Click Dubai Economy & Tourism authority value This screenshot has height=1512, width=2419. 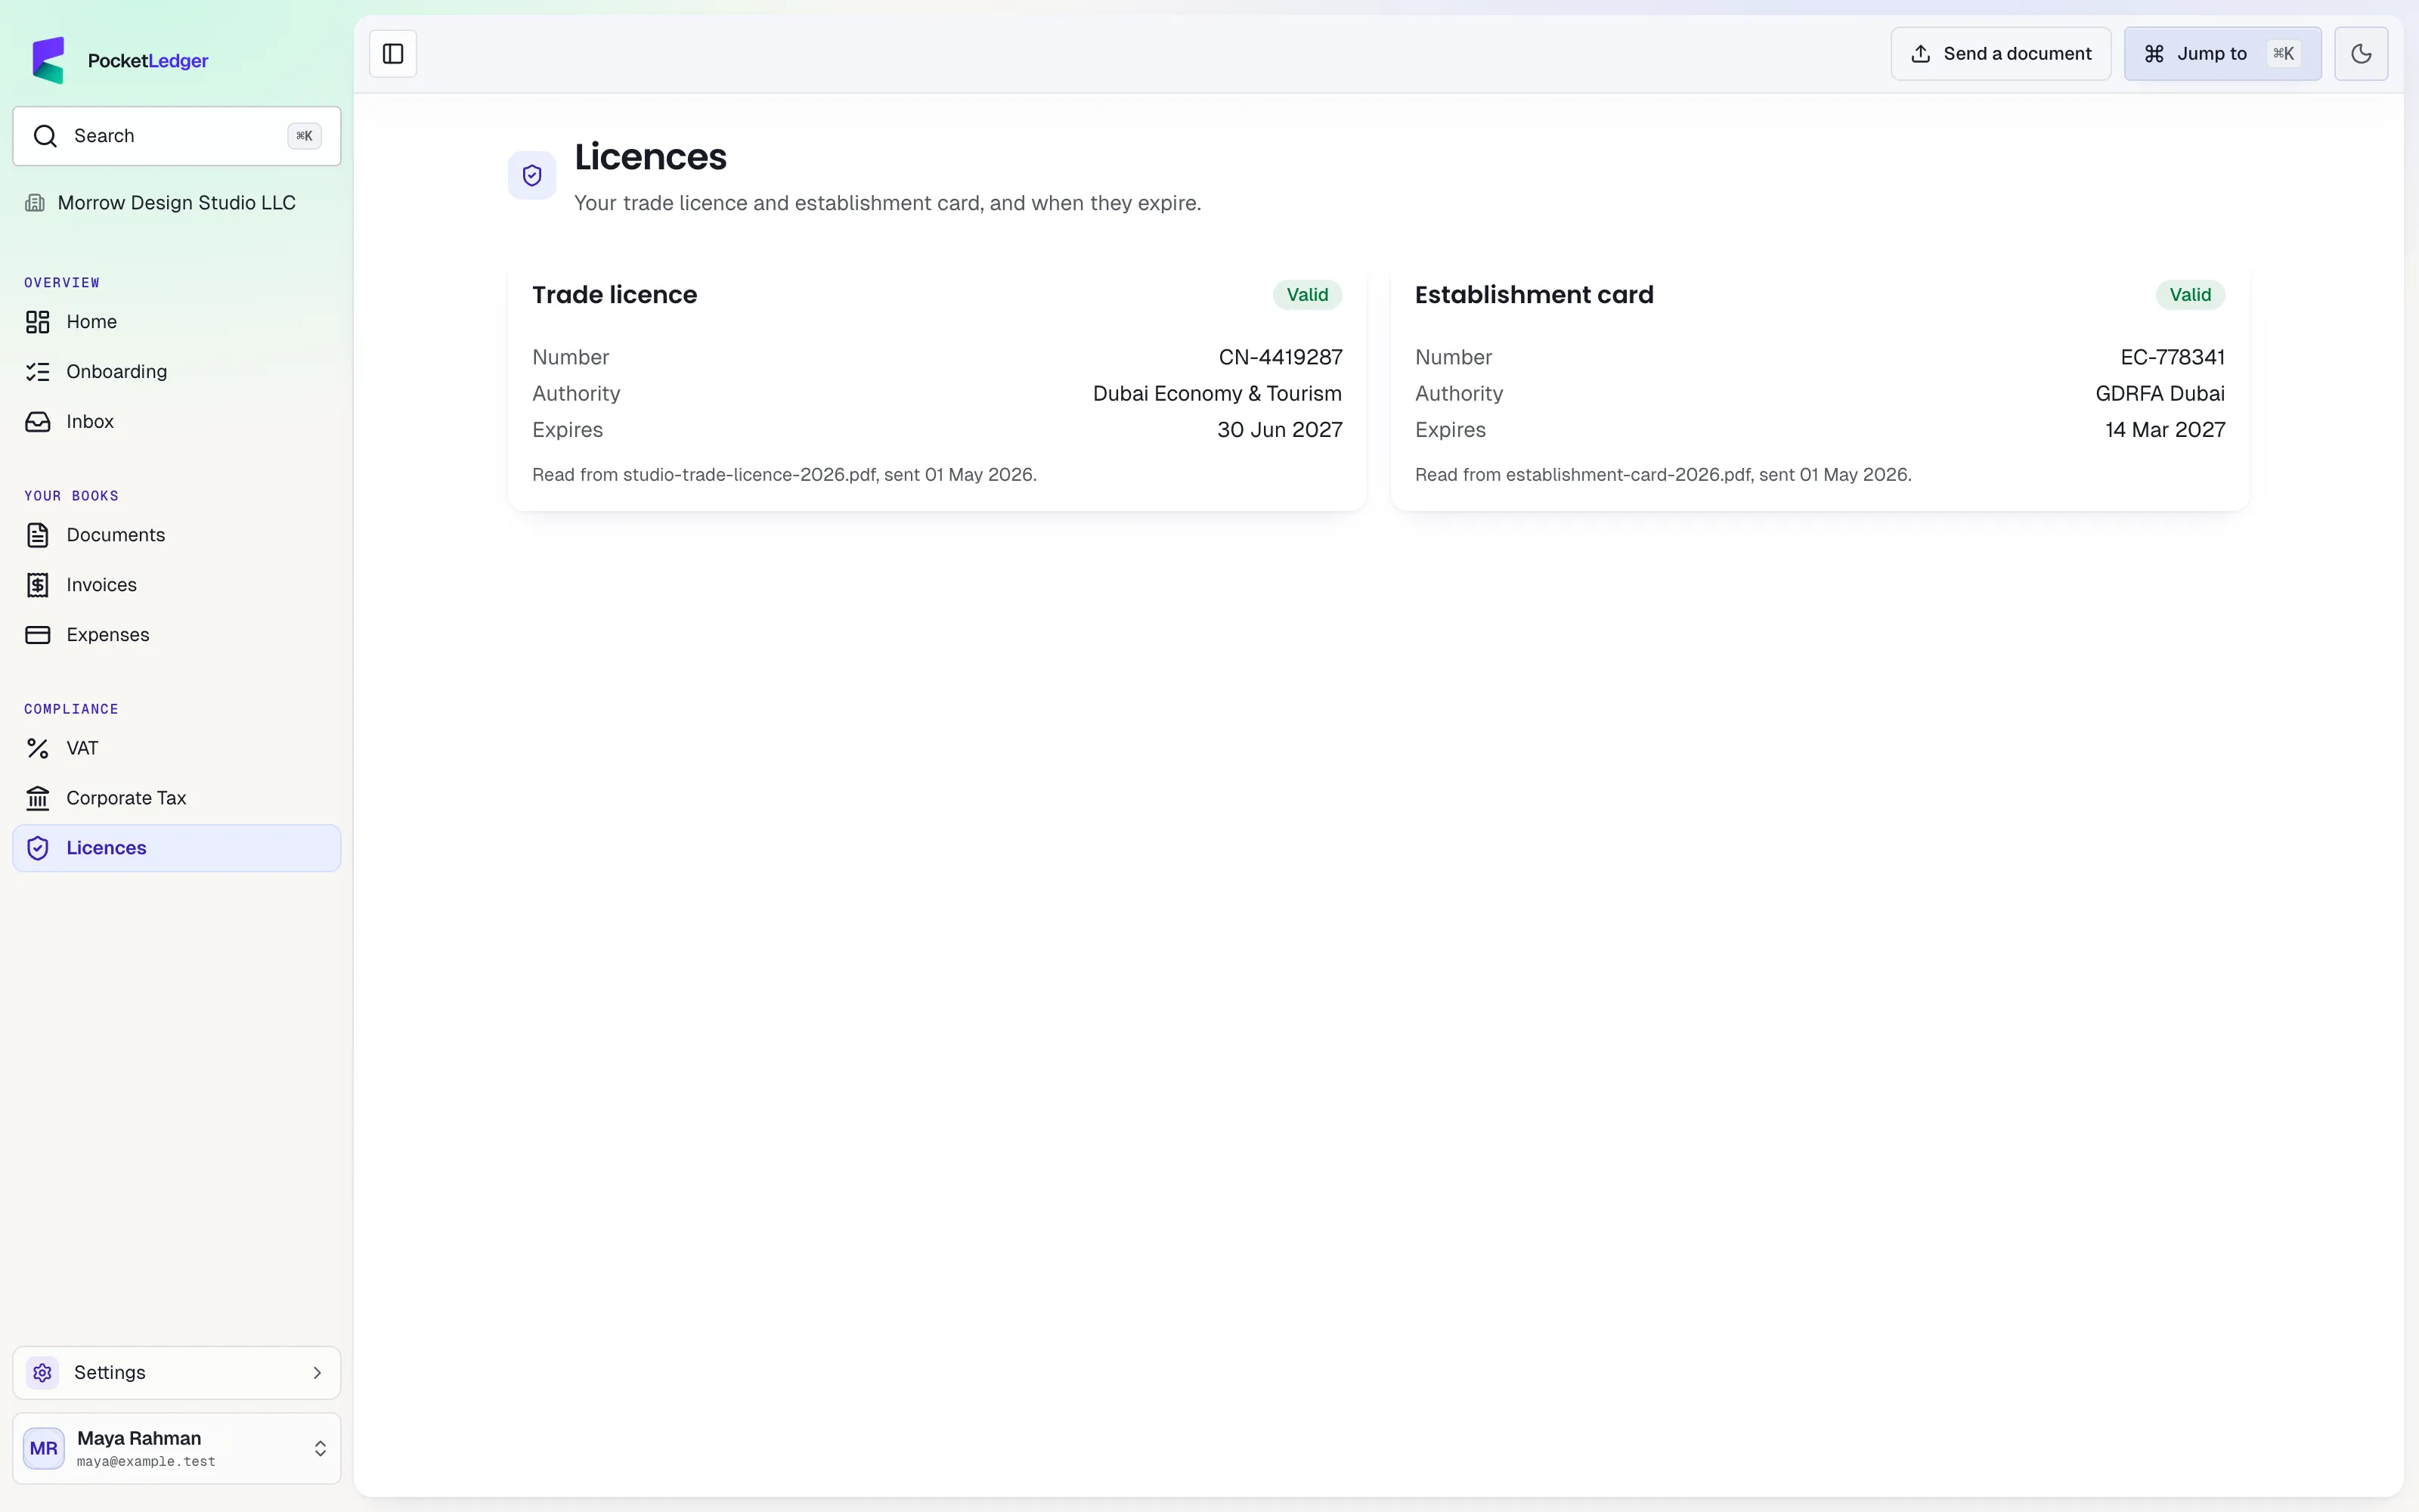click(1218, 394)
